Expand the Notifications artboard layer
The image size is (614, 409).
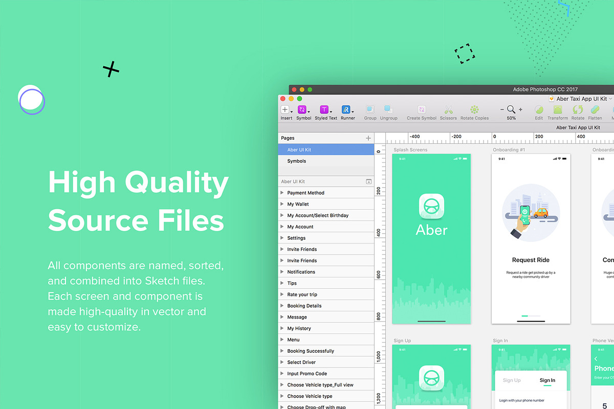click(x=282, y=272)
